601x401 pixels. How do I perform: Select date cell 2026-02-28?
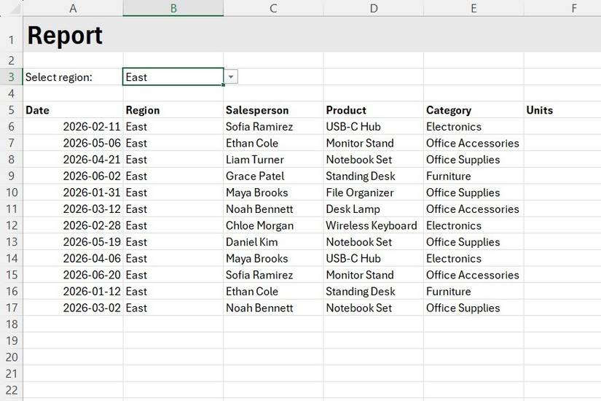pos(73,225)
